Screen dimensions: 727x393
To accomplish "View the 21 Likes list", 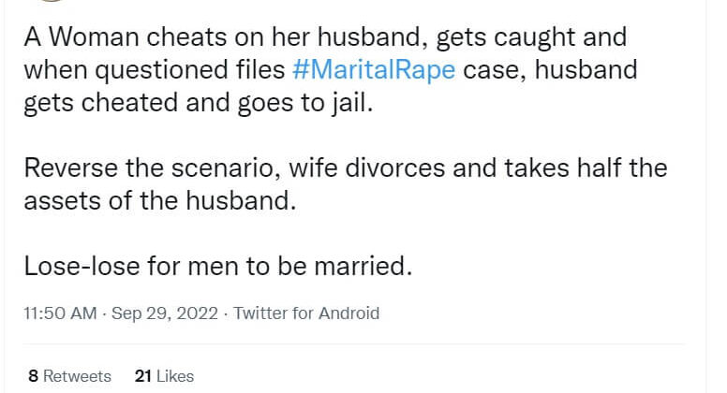I will tap(164, 376).
